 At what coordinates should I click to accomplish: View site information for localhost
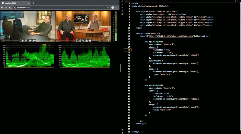(x=15, y=7)
